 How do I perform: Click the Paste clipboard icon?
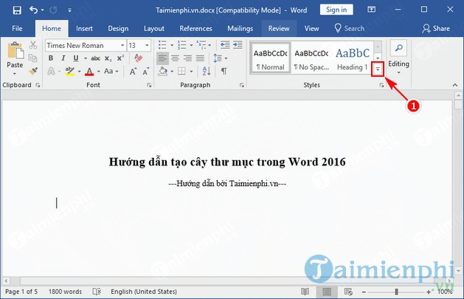(15, 50)
